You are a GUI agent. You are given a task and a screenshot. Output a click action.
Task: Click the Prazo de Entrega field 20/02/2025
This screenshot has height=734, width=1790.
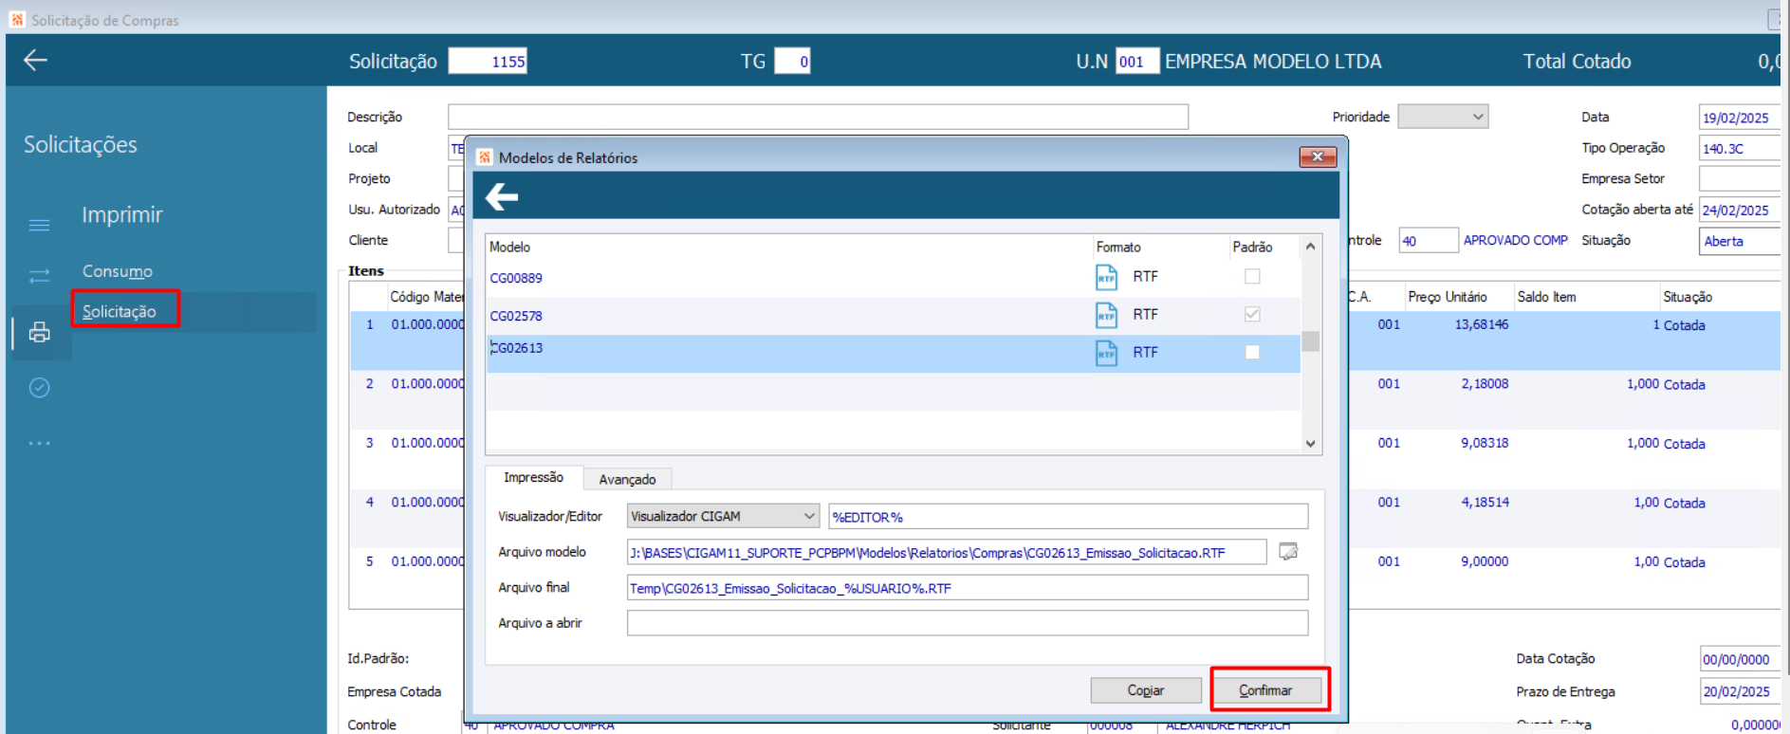[1740, 691]
